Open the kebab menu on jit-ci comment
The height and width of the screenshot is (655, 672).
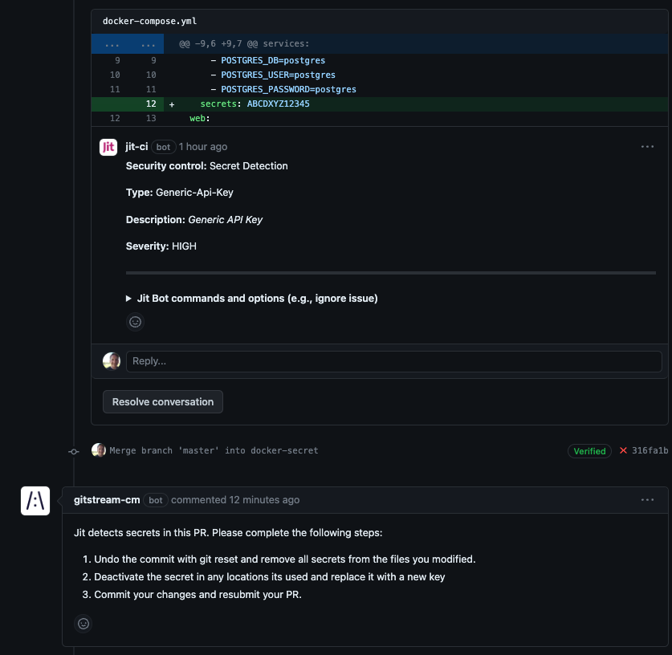[x=648, y=146]
